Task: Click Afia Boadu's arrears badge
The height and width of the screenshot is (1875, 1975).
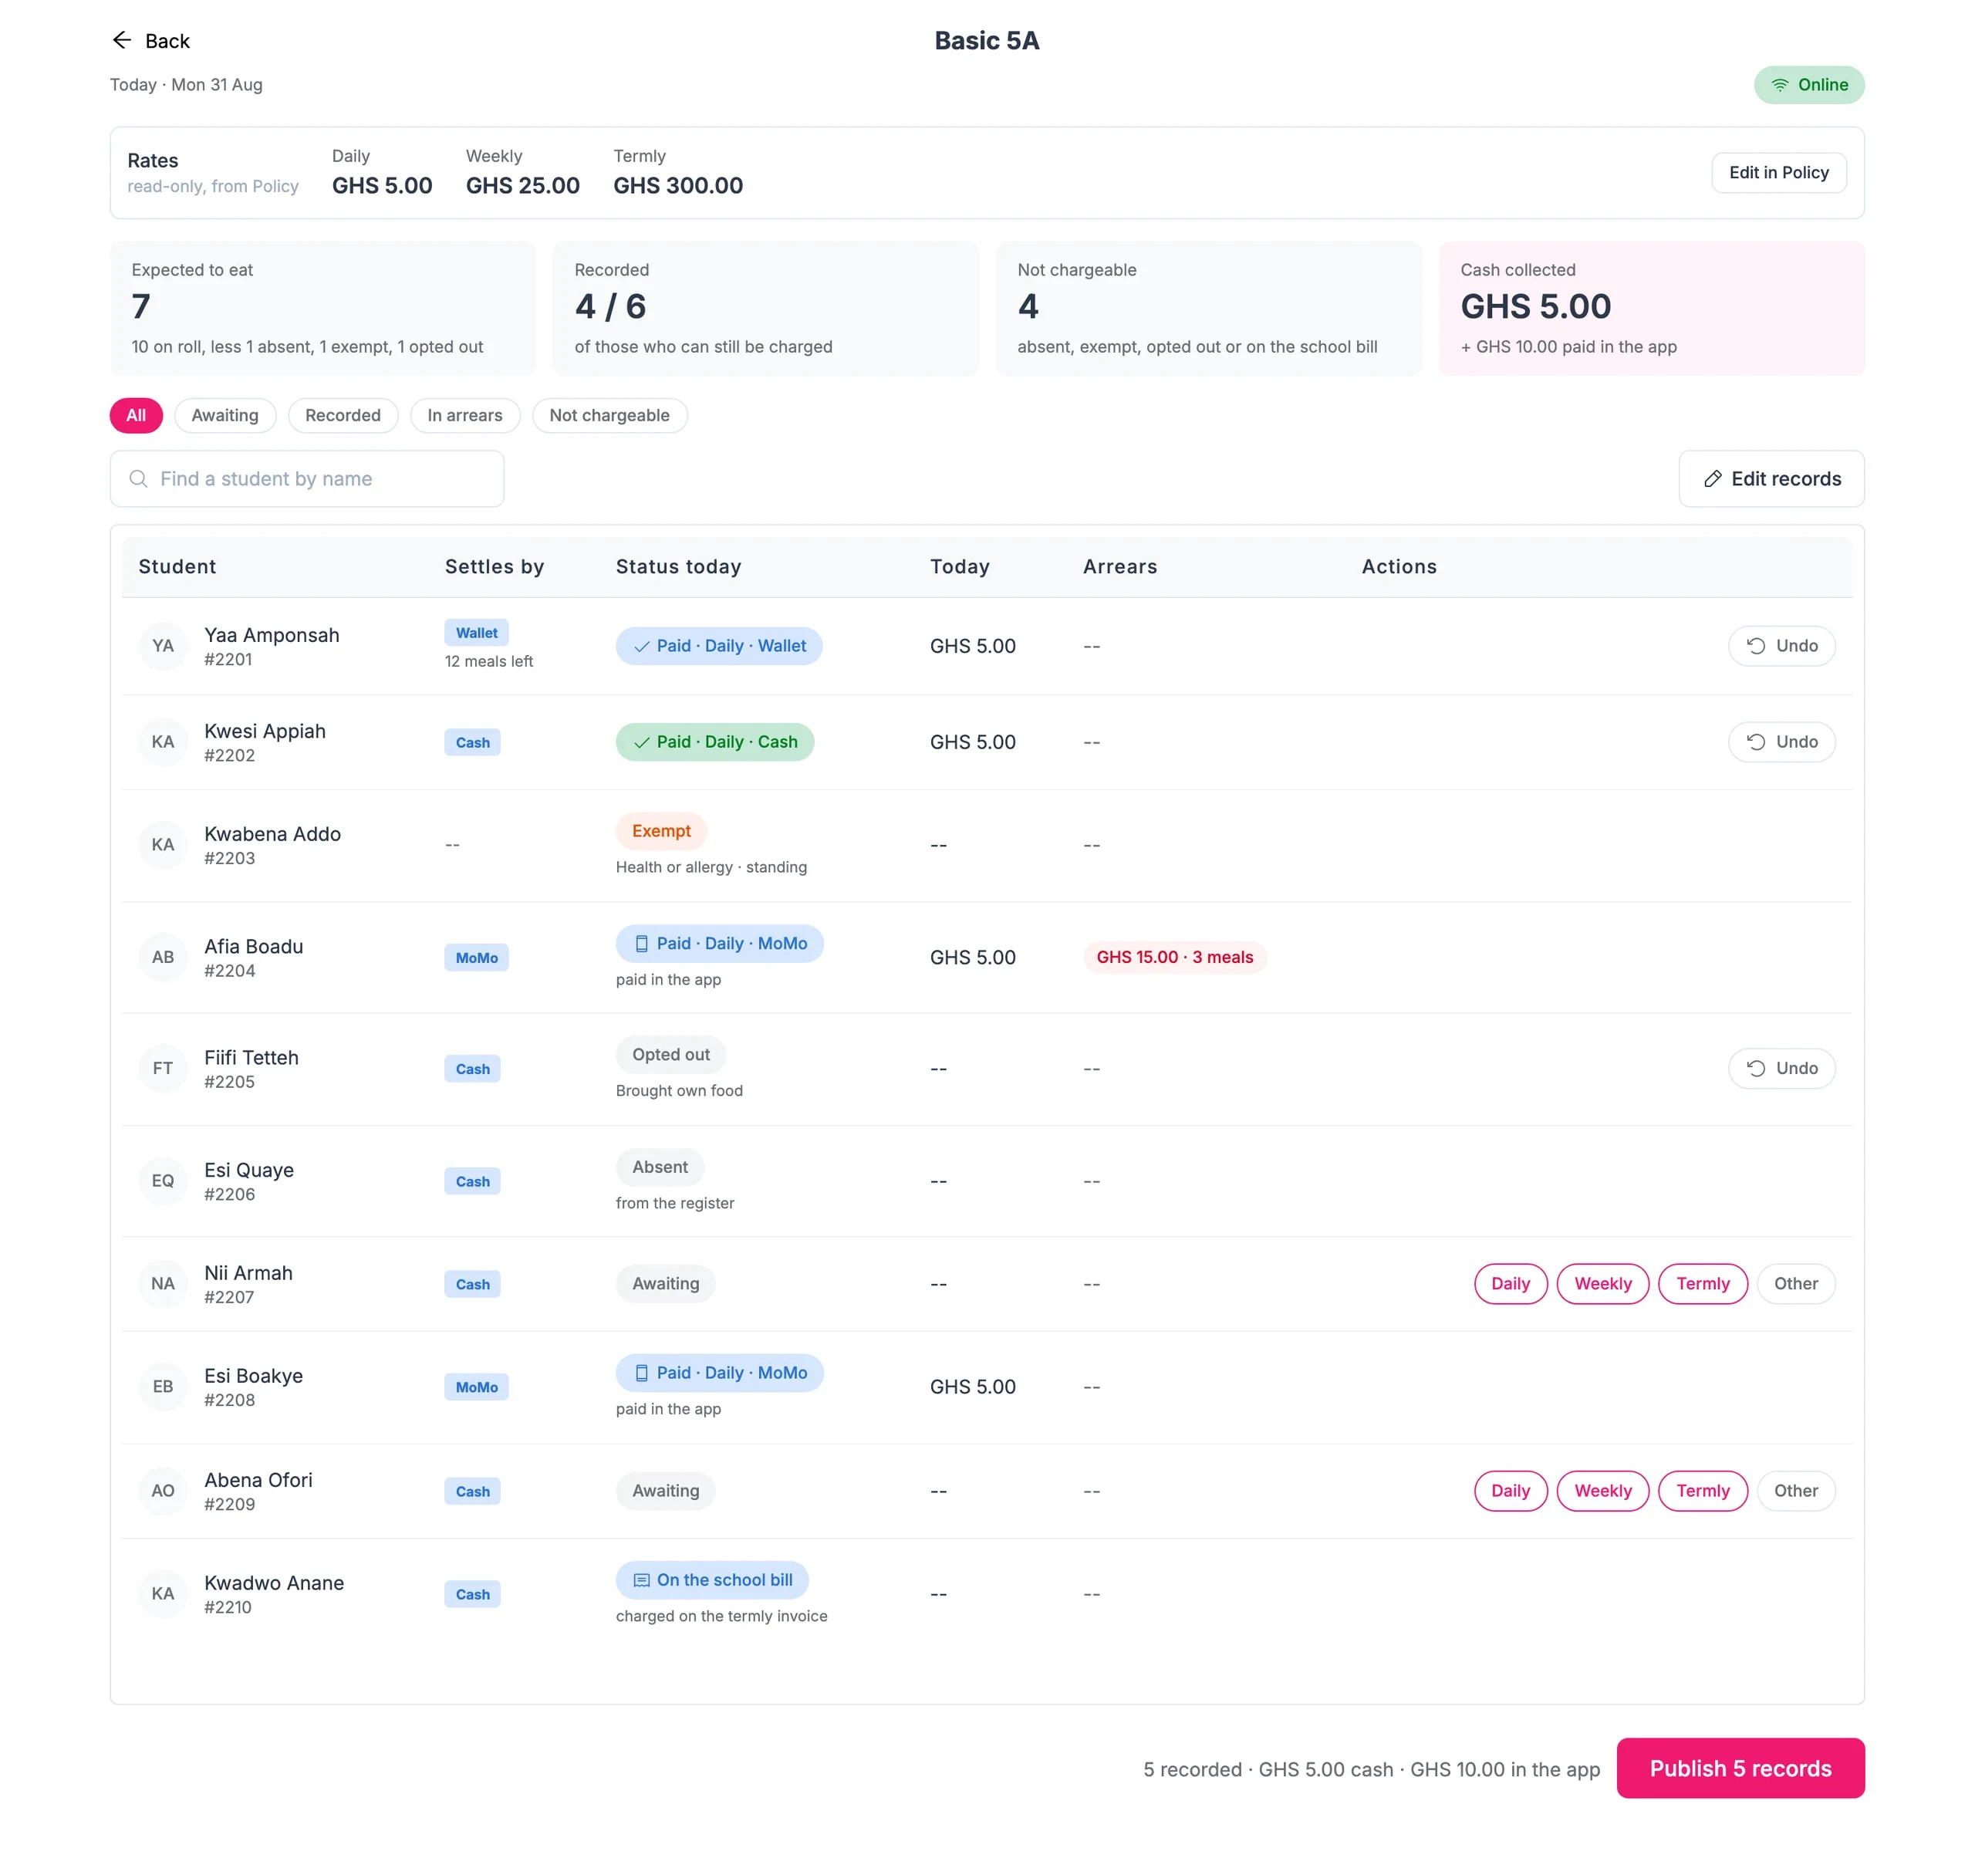Action: (1174, 958)
